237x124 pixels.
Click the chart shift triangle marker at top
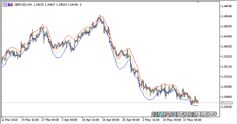[x=198, y=3]
